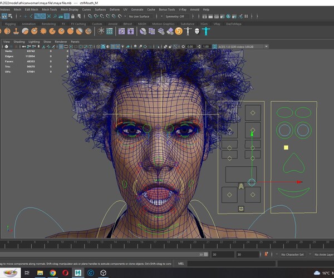Open the Arnold menu in menu bar

[x=195, y=9]
